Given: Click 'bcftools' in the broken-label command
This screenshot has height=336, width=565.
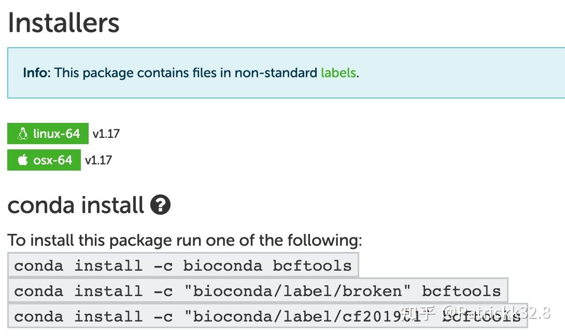Looking at the screenshot, I should click(461, 291).
